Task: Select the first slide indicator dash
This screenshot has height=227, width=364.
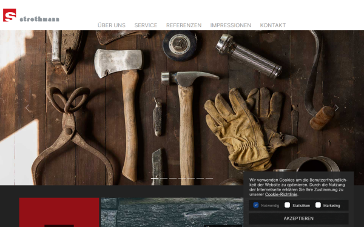Action: click(x=155, y=179)
